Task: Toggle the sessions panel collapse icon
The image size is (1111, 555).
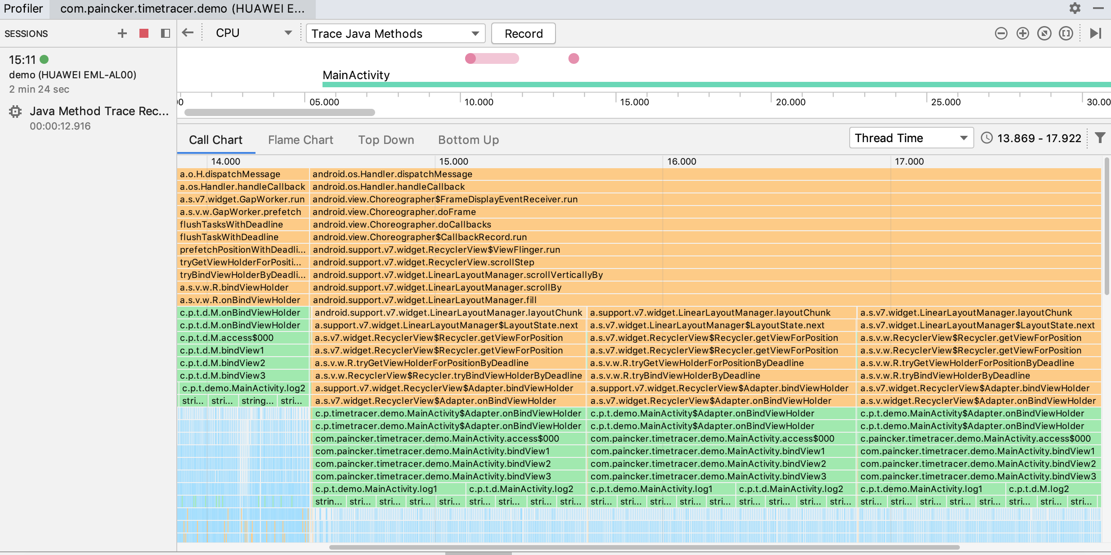Action: [165, 33]
